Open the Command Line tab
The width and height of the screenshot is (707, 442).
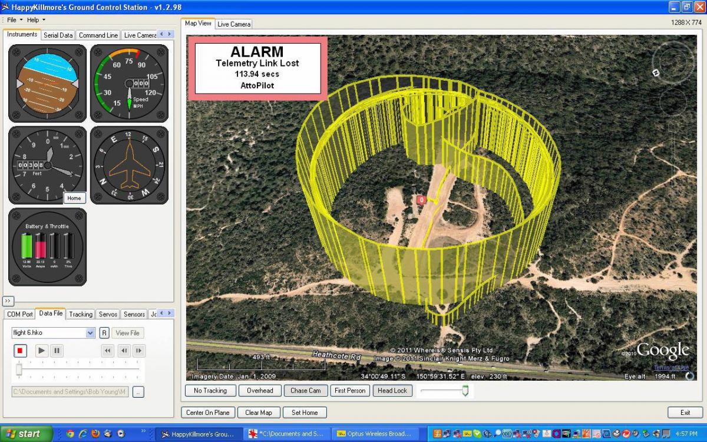tap(98, 35)
